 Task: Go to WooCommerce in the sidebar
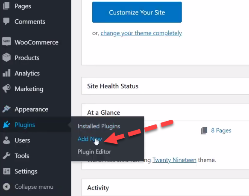coord(37,42)
